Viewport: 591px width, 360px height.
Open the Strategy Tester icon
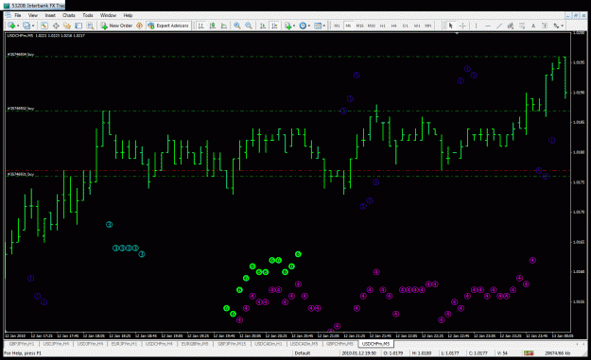90,26
